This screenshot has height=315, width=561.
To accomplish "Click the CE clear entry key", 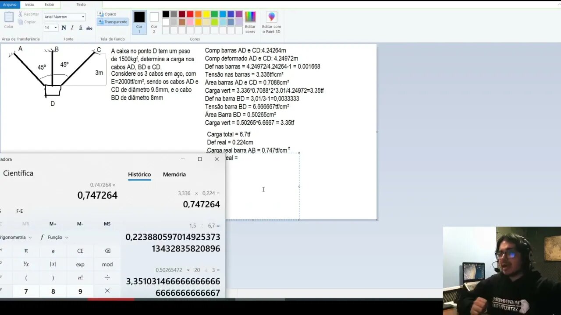I will point(80,251).
